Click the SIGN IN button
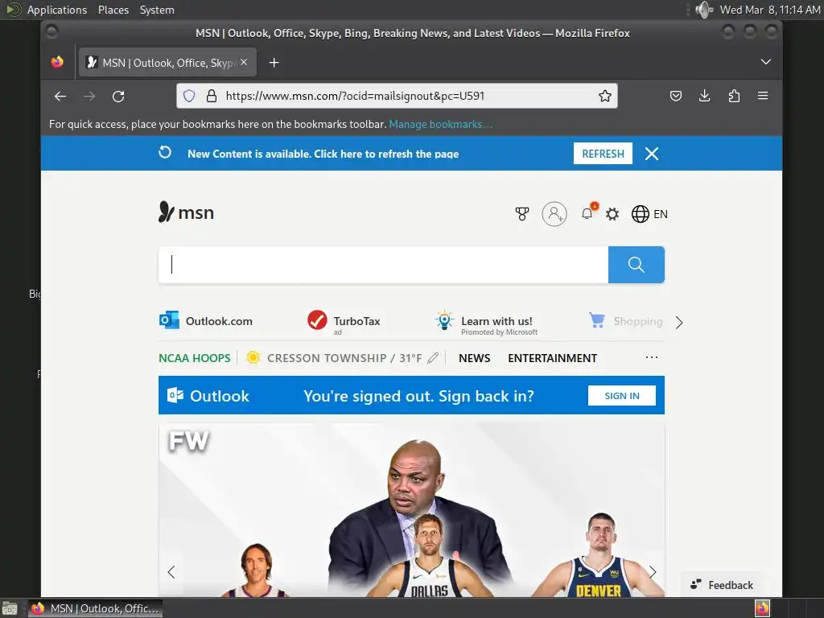 tap(622, 396)
